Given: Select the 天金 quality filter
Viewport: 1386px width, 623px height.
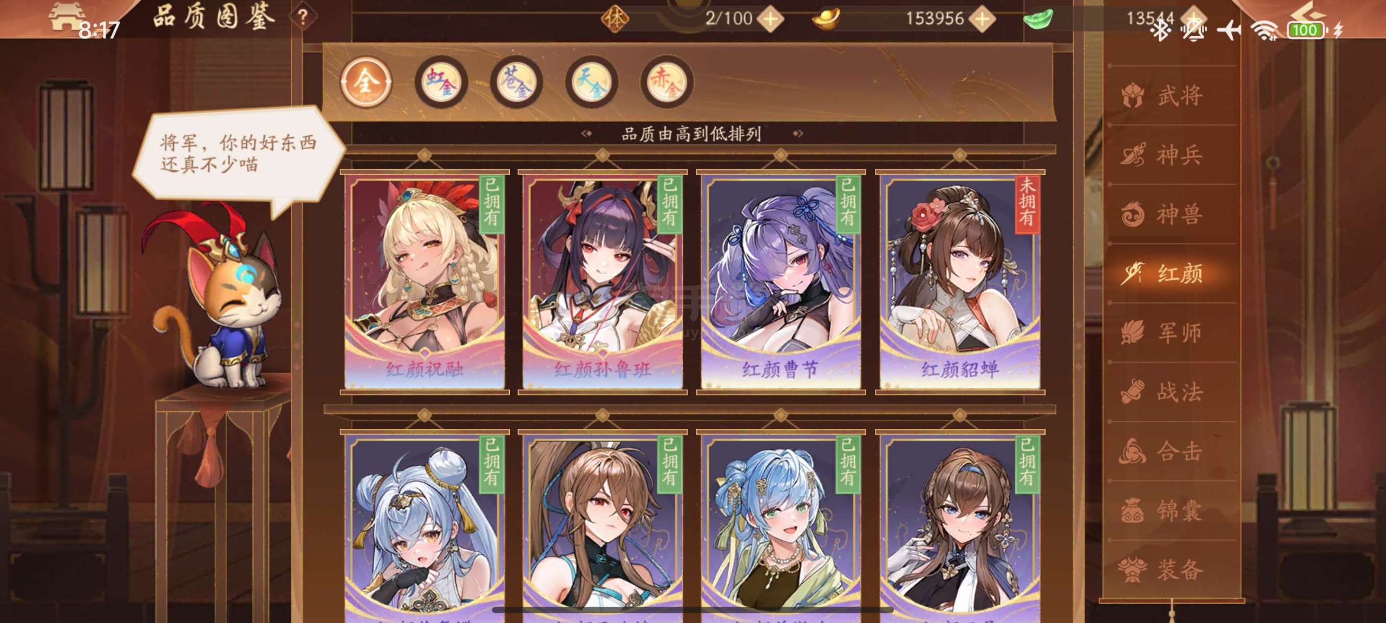Looking at the screenshot, I should click(592, 82).
